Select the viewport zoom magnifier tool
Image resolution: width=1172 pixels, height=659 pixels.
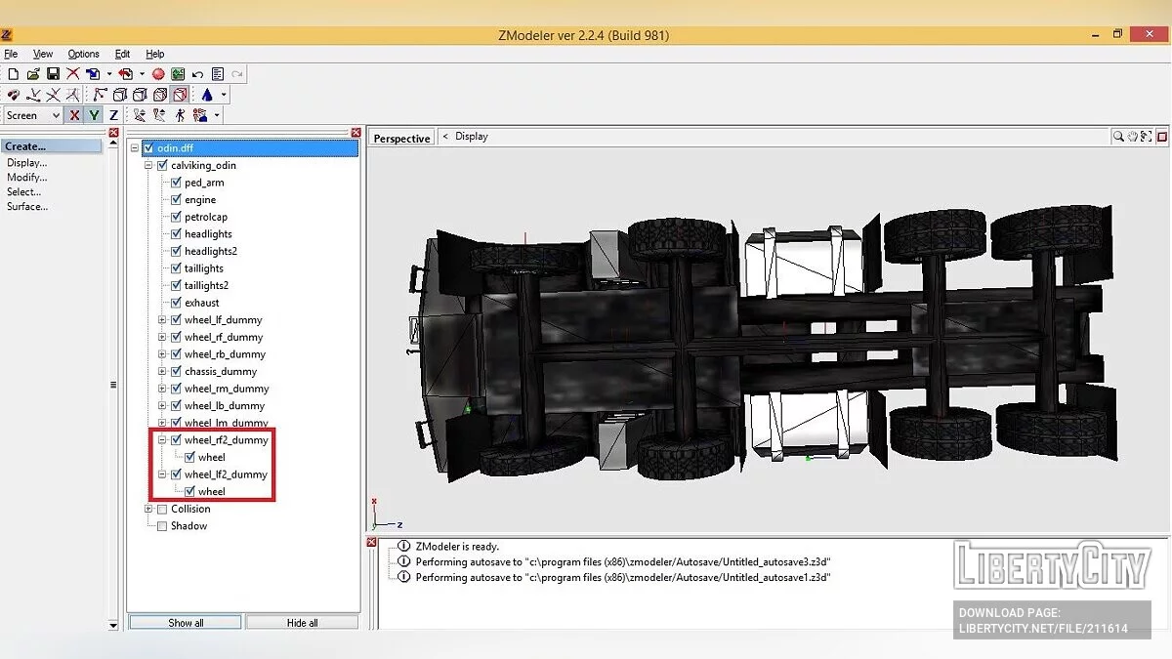point(1118,137)
